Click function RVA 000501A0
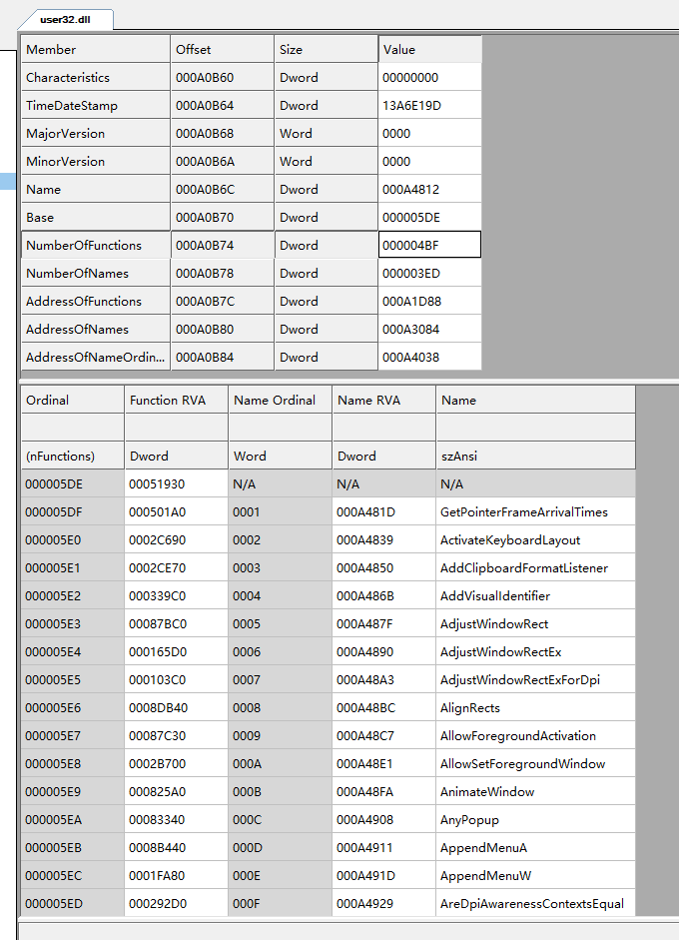The width and height of the screenshot is (679, 940). (x=176, y=512)
